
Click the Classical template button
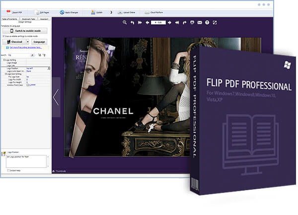14,42
